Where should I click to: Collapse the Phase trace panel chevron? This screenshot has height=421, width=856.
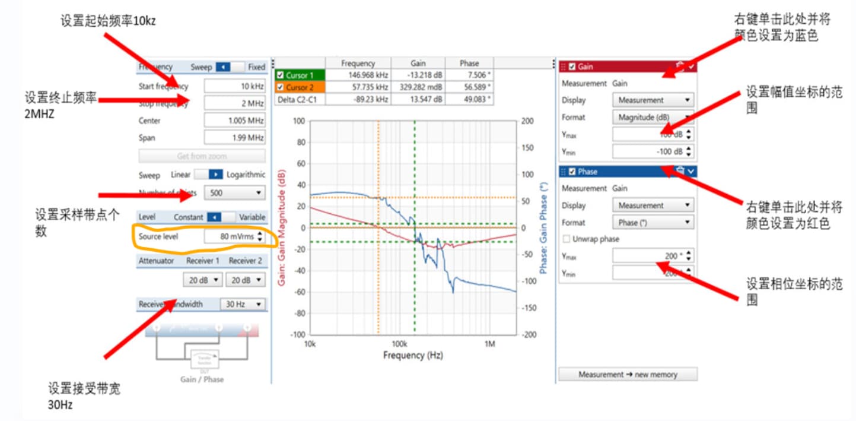click(x=691, y=172)
